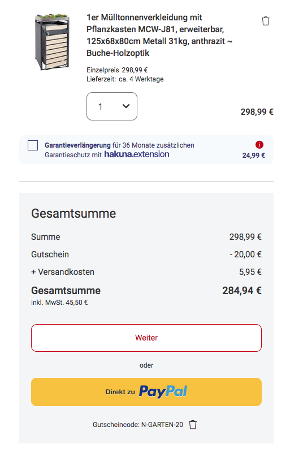Image resolution: width=290 pixels, height=457 pixels.
Task: Click the 284,94 € total amount
Action: click(x=242, y=290)
